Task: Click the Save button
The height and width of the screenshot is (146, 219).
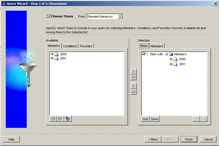Action: point(155,119)
